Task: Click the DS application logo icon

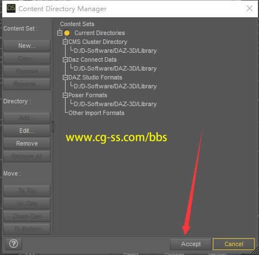Action: [x=11, y=8]
